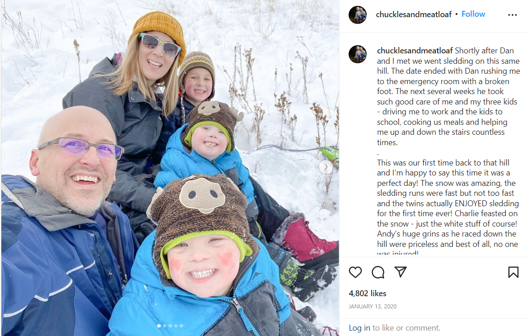Click the sledding family photo

click(x=170, y=168)
